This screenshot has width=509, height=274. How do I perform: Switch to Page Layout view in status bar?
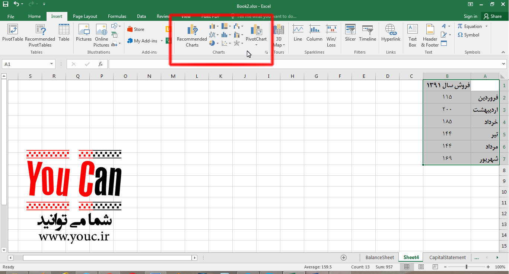pyautogui.click(x=421, y=267)
